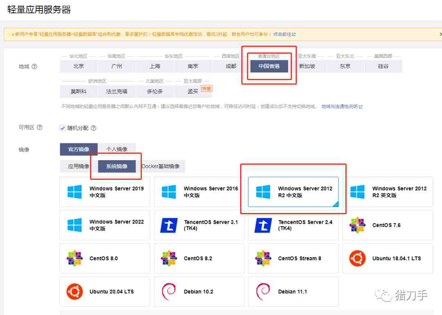Toggle the 随机分配 checkbox
This screenshot has height=315, width=442.
[x=63, y=128]
